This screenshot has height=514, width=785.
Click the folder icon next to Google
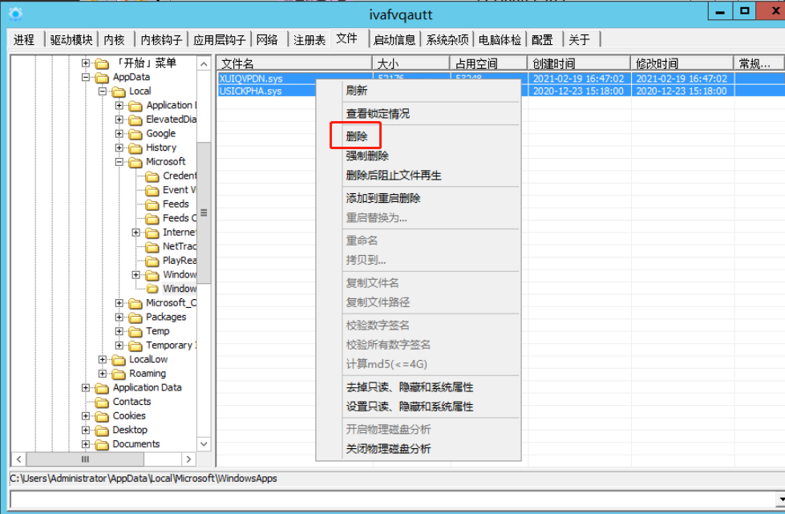(x=136, y=134)
